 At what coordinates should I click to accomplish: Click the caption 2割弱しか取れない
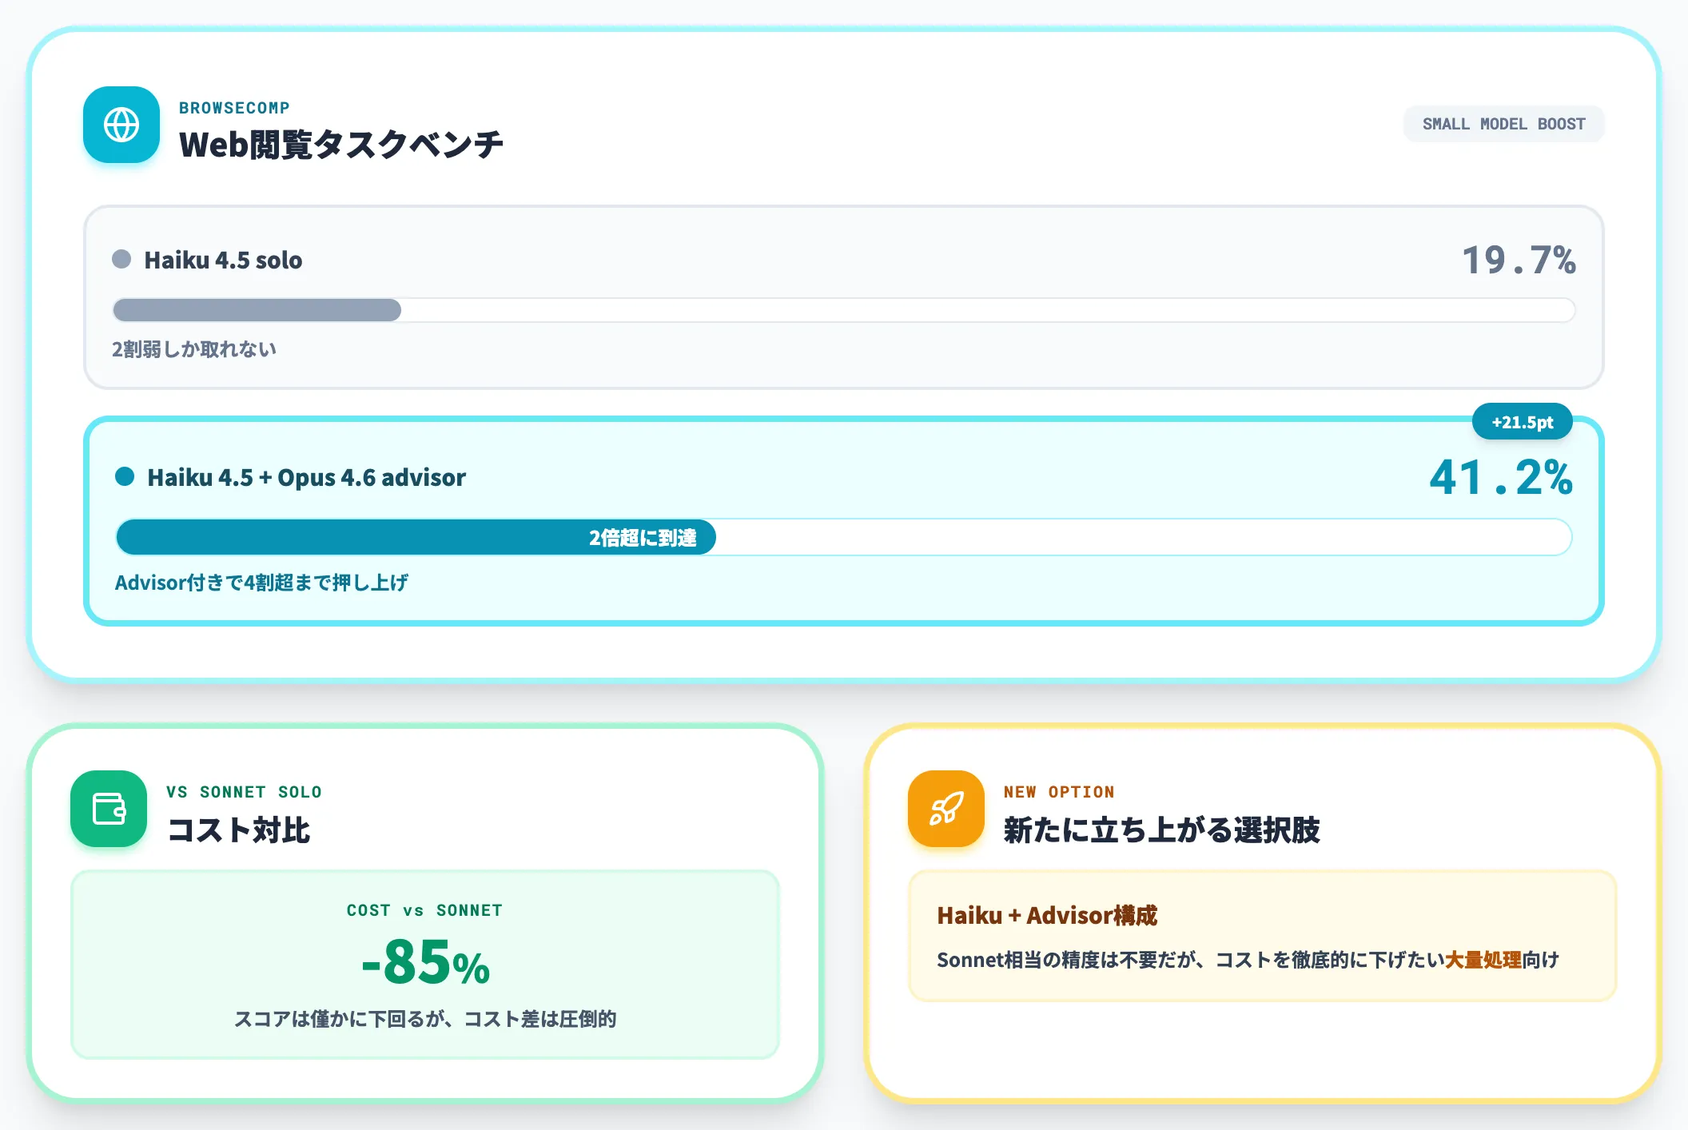194,349
